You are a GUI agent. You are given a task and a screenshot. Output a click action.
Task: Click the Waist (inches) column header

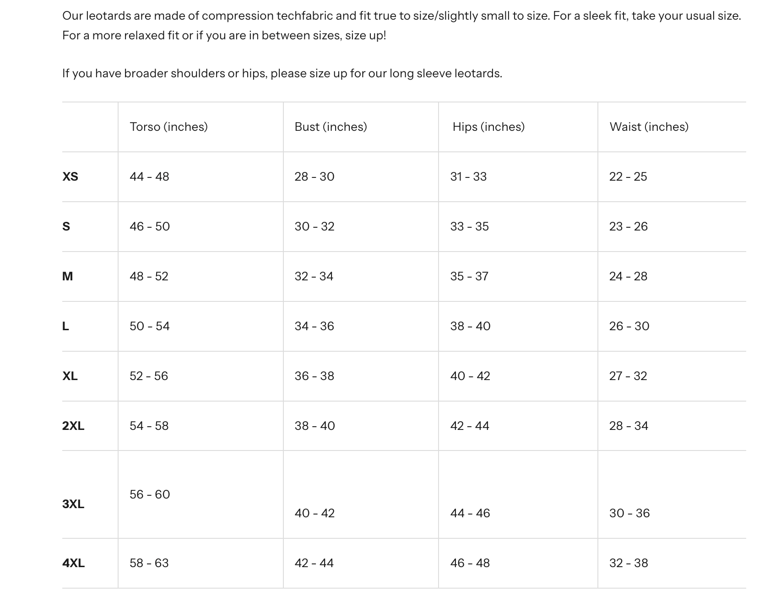(x=649, y=127)
